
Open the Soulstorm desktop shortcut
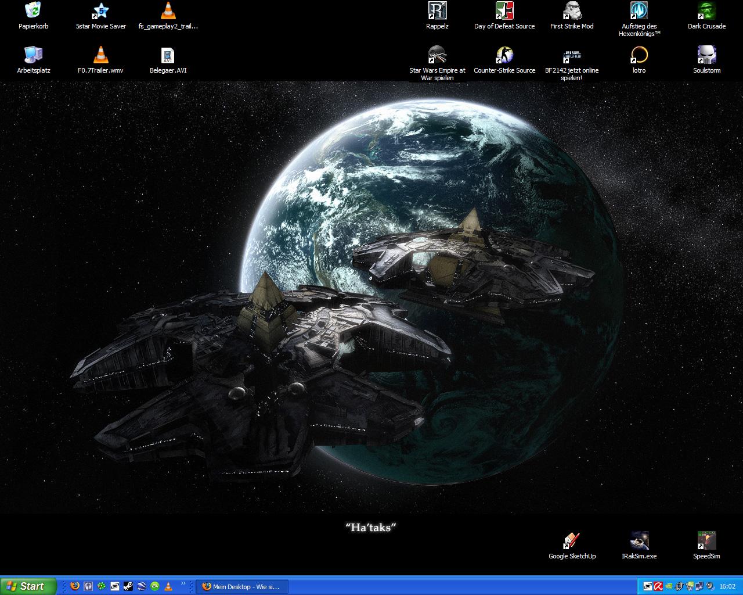click(x=706, y=55)
